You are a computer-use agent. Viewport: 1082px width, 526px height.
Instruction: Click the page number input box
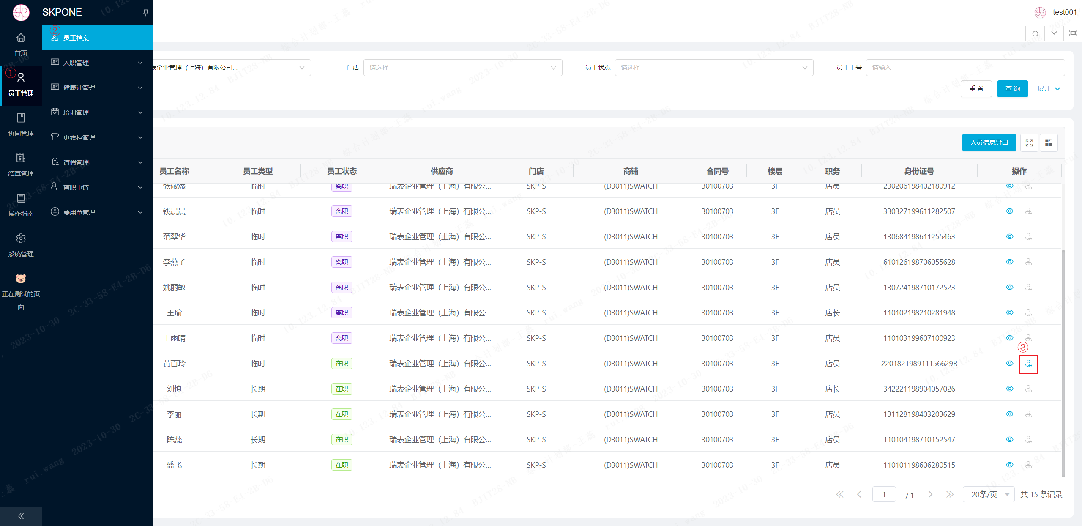point(884,495)
